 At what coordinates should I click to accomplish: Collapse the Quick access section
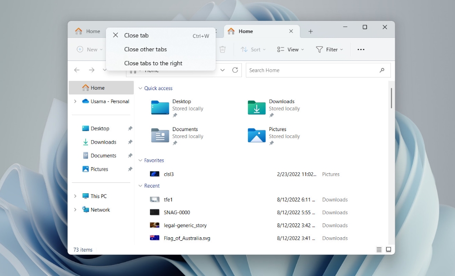pyautogui.click(x=140, y=88)
